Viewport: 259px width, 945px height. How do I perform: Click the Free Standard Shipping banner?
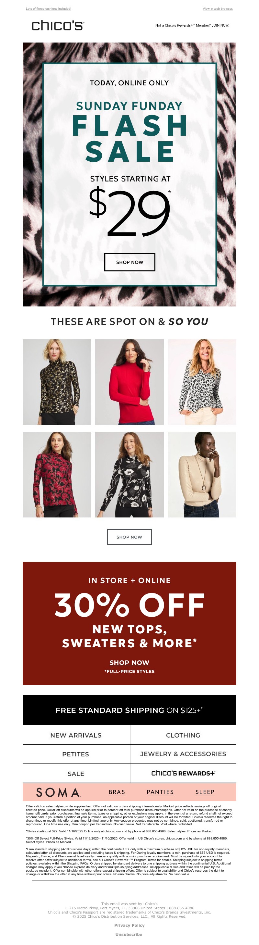point(129,710)
